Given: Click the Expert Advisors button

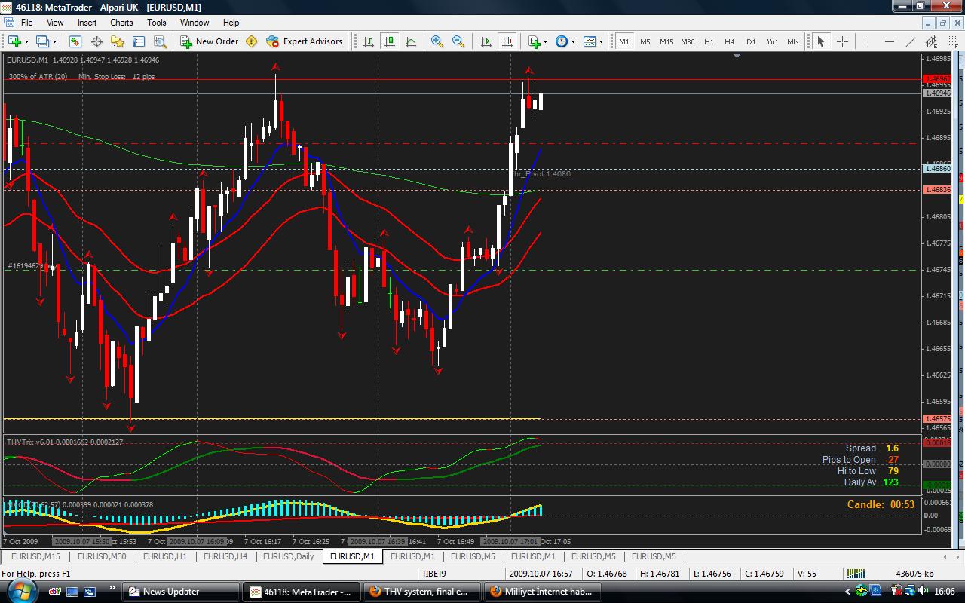Looking at the screenshot, I should point(304,41).
